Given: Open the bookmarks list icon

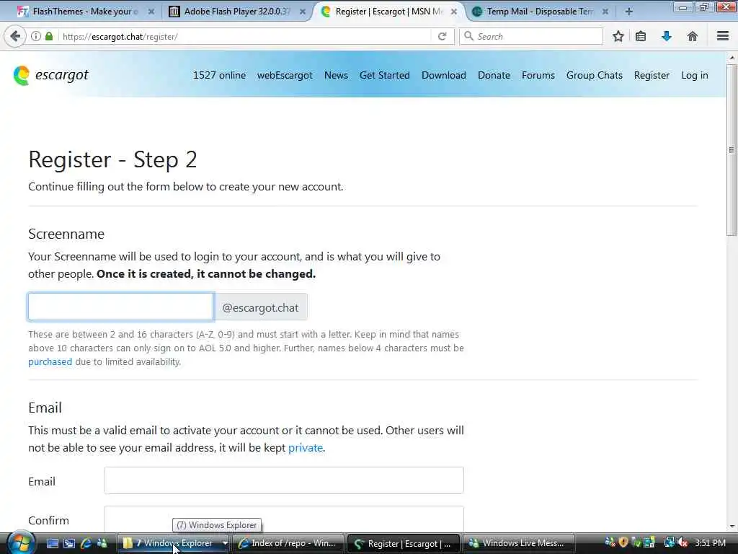Looking at the screenshot, I should (641, 36).
